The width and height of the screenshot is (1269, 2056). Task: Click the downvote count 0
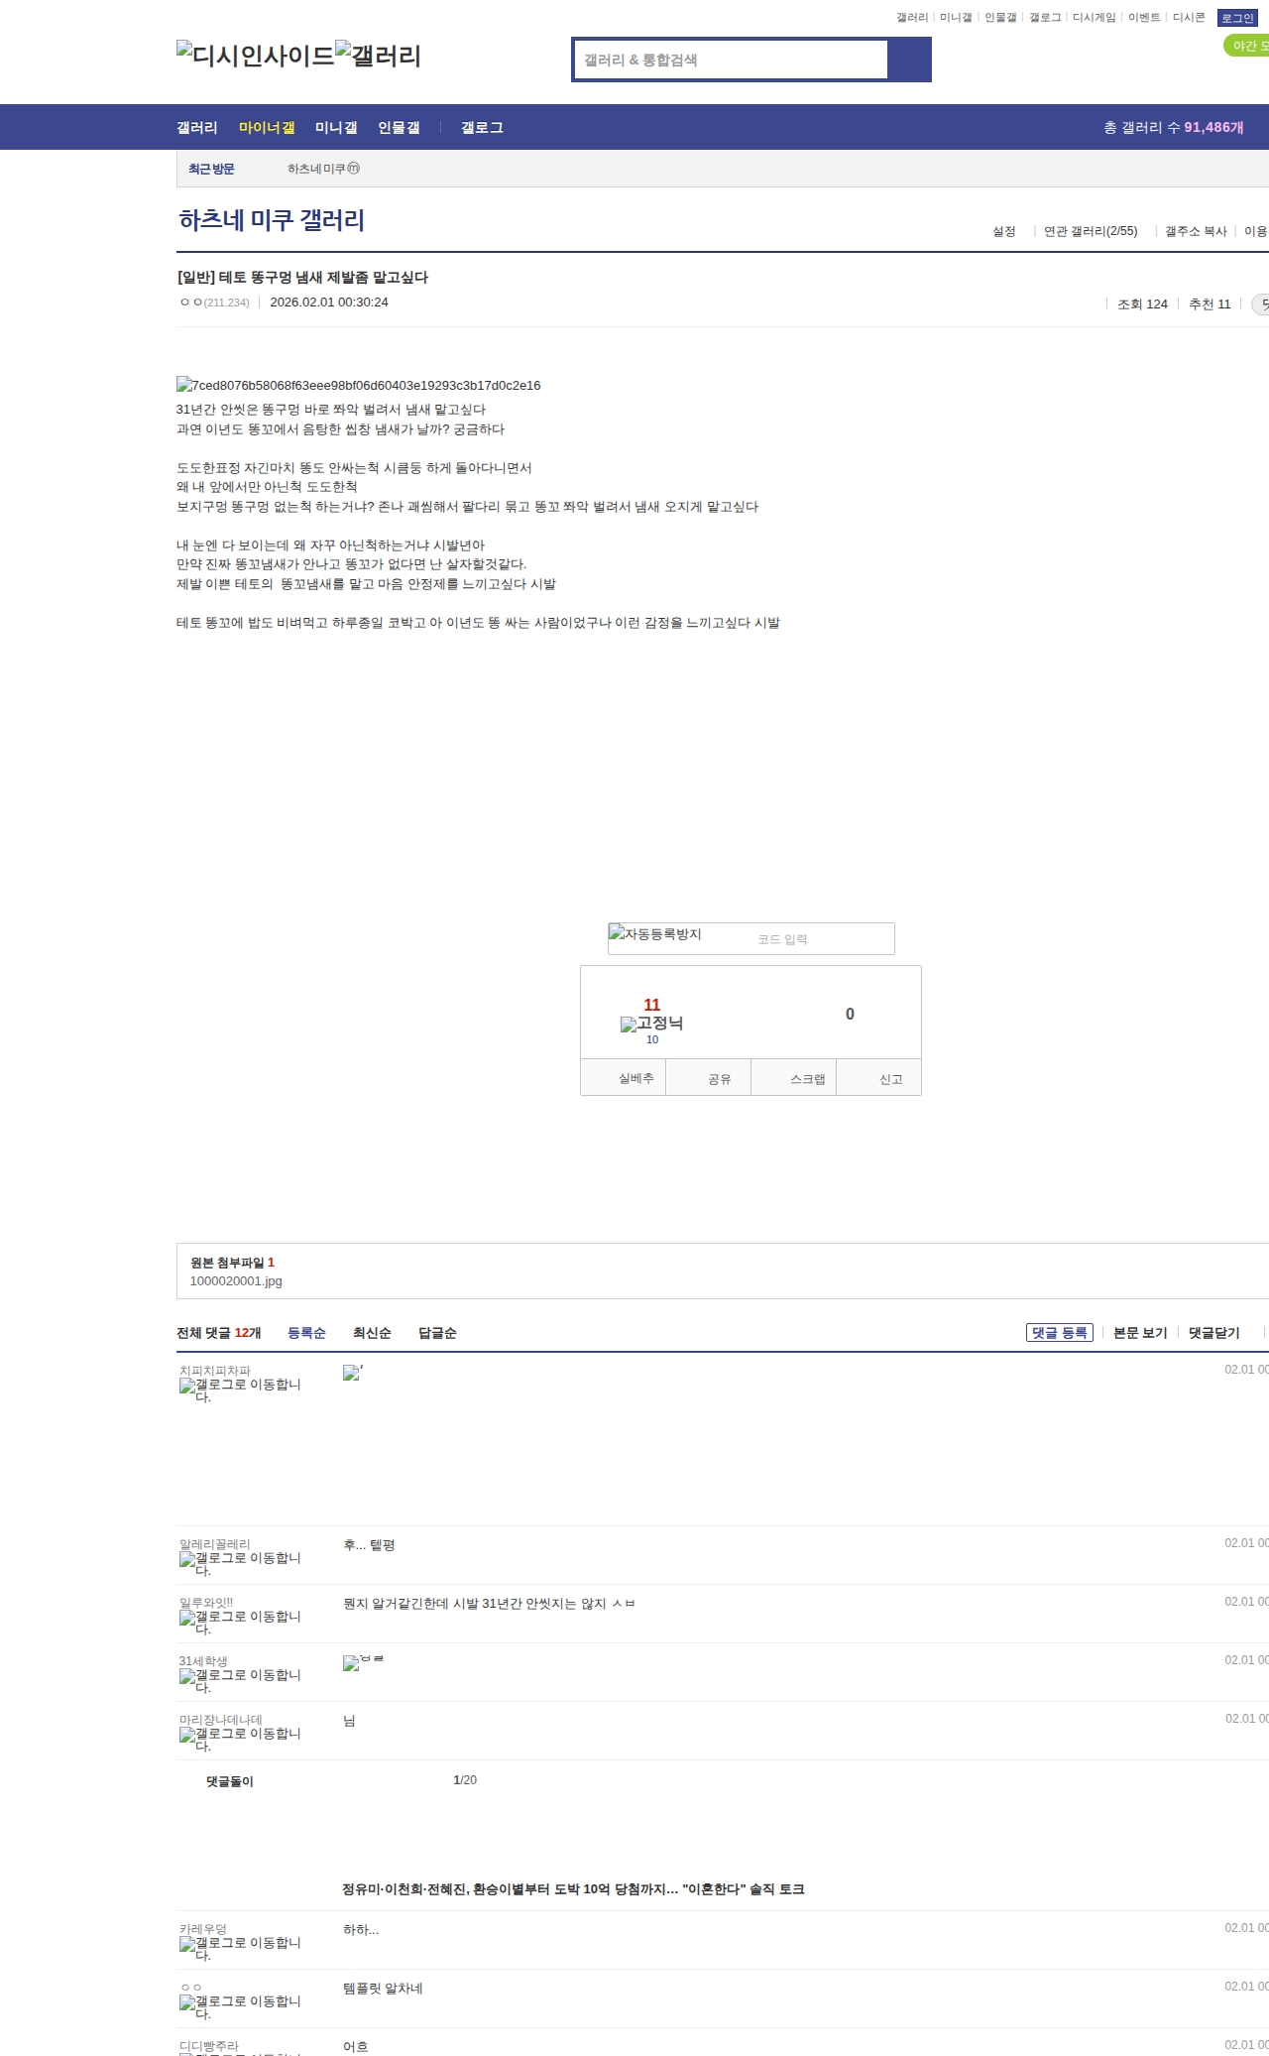pyautogui.click(x=850, y=1014)
